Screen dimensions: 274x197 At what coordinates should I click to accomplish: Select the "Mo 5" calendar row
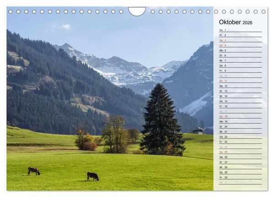pos(240,50)
